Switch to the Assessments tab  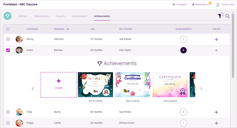[x=79, y=16]
